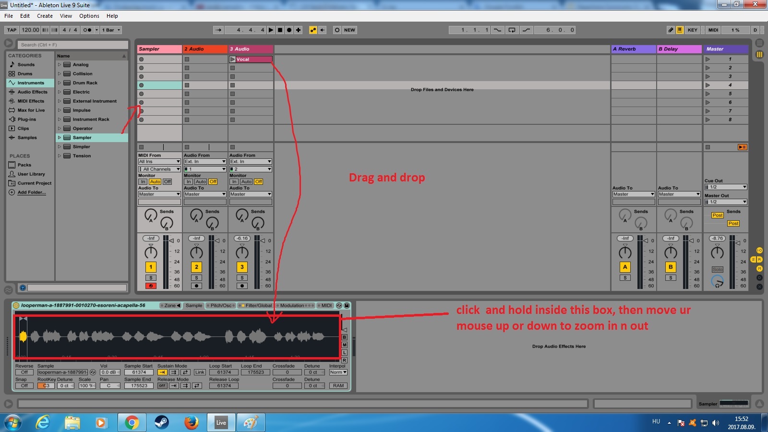This screenshot has height=432, width=768.
Task: Toggle track 1 Activator button
Action: (151, 267)
